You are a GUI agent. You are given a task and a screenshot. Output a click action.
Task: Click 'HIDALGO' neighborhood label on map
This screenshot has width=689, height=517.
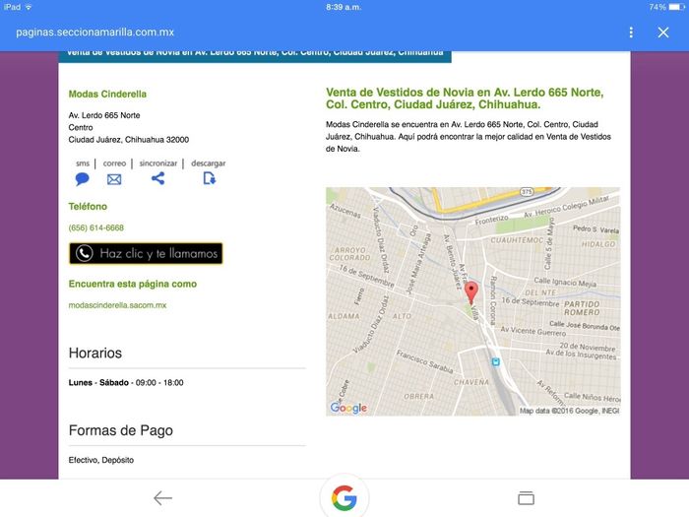pyautogui.click(x=598, y=244)
